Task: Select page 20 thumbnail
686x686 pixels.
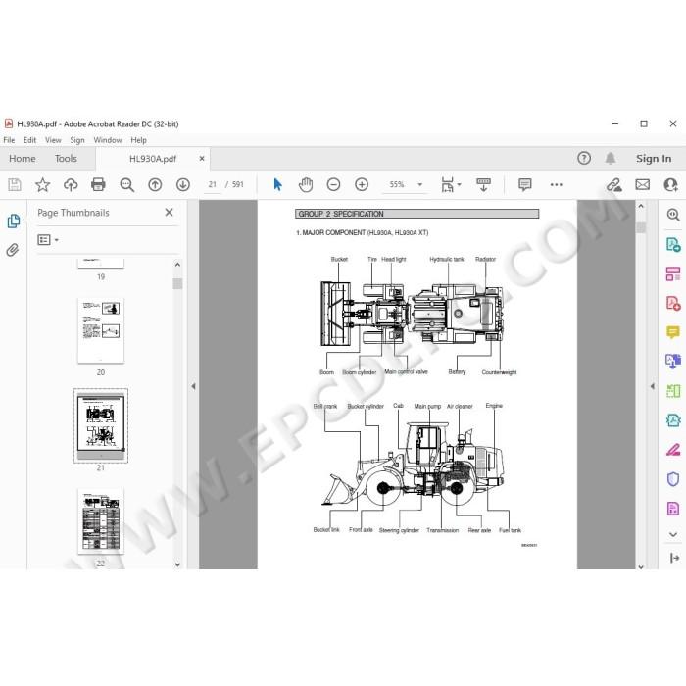Action: coord(101,330)
